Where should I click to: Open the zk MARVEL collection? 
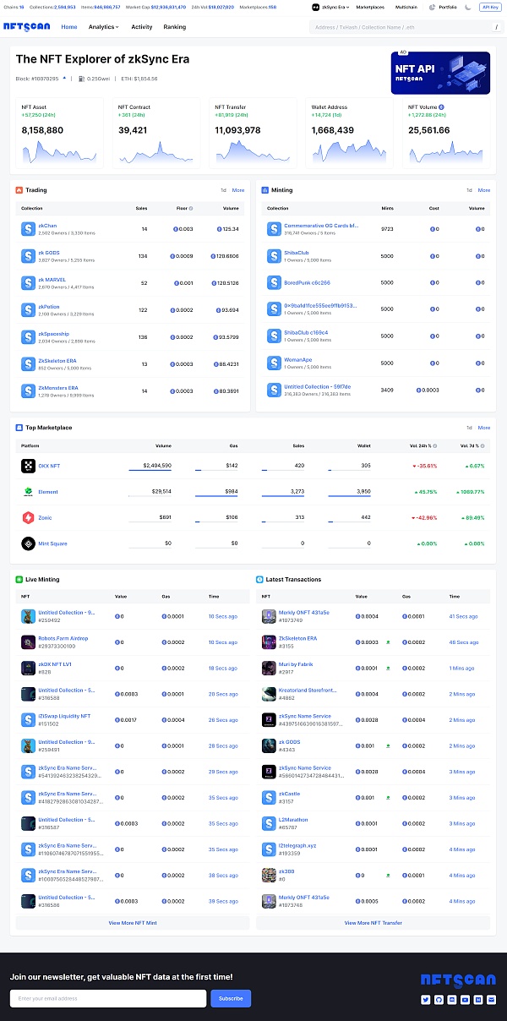(52, 280)
